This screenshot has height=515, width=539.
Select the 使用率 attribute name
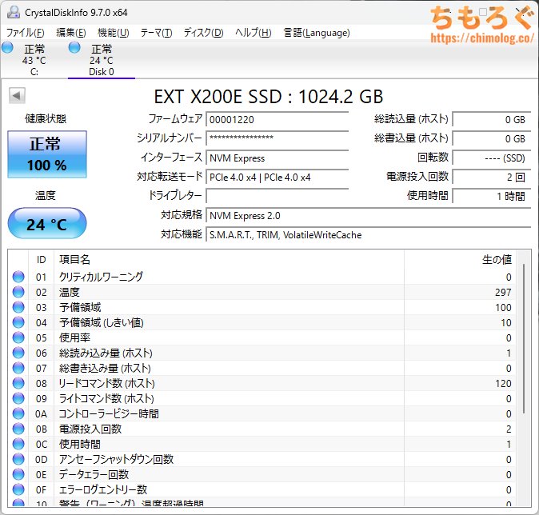(74, 337)
